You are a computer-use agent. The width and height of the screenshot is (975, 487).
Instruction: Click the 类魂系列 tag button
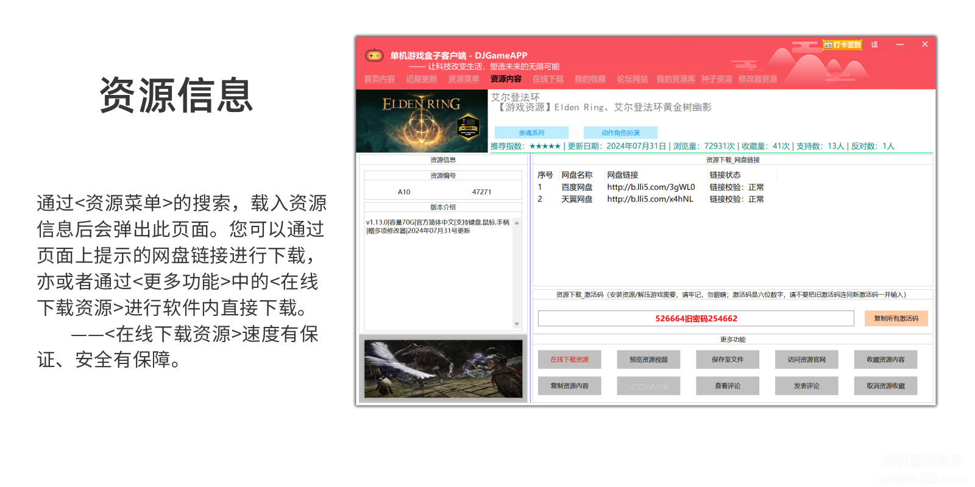[531, 133]
